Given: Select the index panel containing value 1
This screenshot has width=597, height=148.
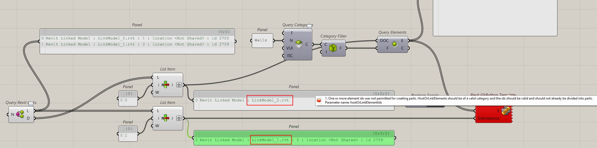Looking at the screenshot, I should (128, 133).
